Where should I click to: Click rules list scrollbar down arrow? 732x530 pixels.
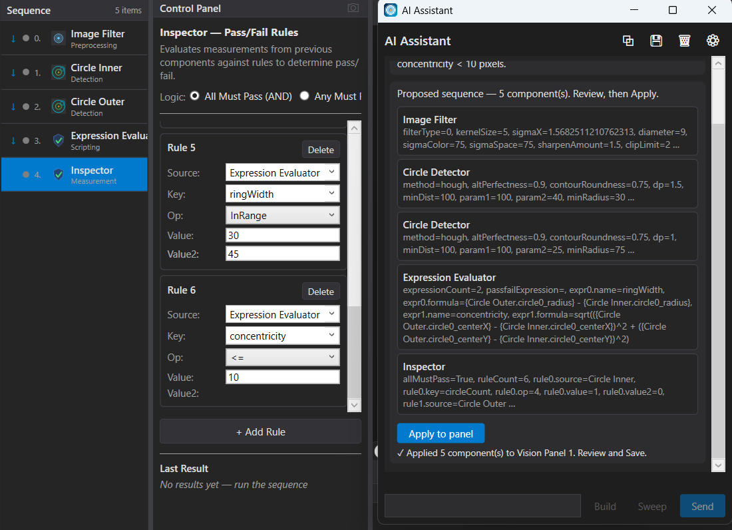tap(354, 405)
